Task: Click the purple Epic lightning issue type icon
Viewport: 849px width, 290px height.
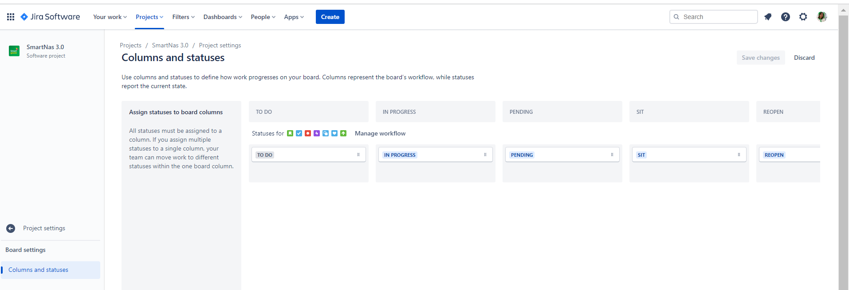Action: point(317,133)
